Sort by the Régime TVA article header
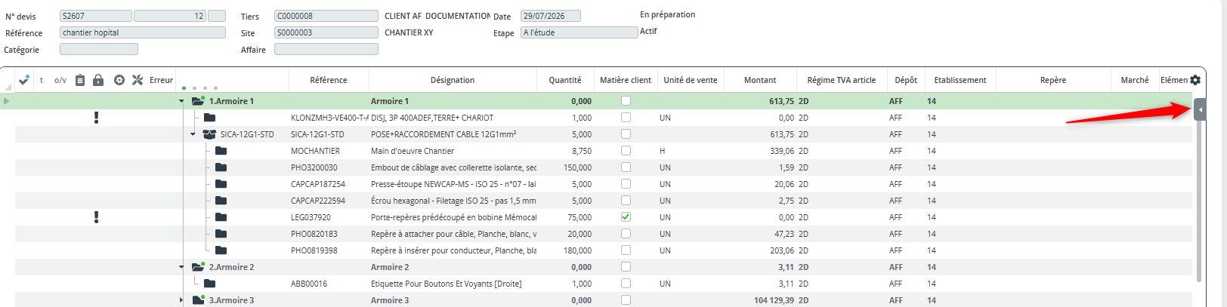The image size is (1227, 307). coord(842,80)
